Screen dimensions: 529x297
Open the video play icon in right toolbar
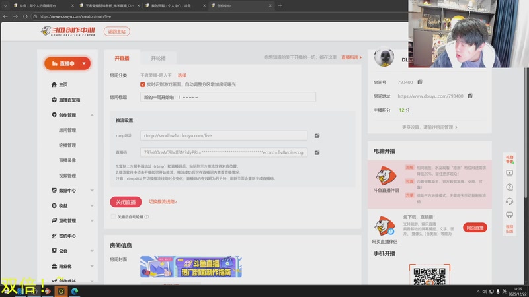tap(509, 173)
